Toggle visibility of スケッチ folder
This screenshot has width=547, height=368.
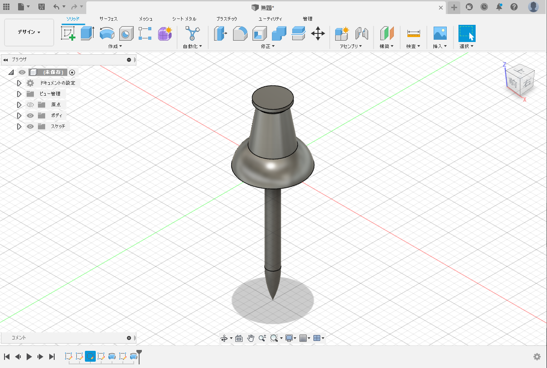(30, 126)
